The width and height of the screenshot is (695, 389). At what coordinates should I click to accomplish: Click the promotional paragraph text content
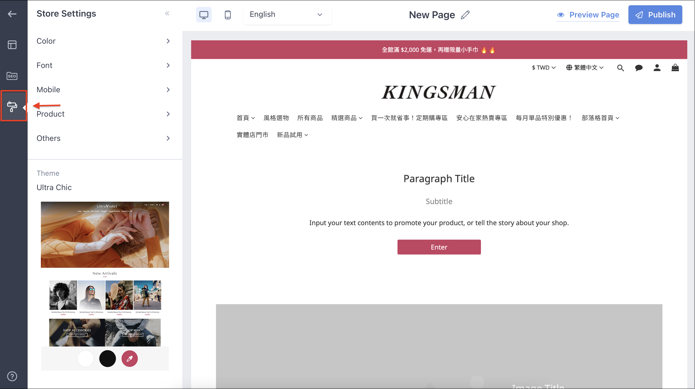(x=439, y=223)
